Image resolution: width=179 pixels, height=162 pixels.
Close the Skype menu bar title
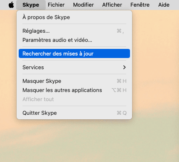tap(31, 5)
